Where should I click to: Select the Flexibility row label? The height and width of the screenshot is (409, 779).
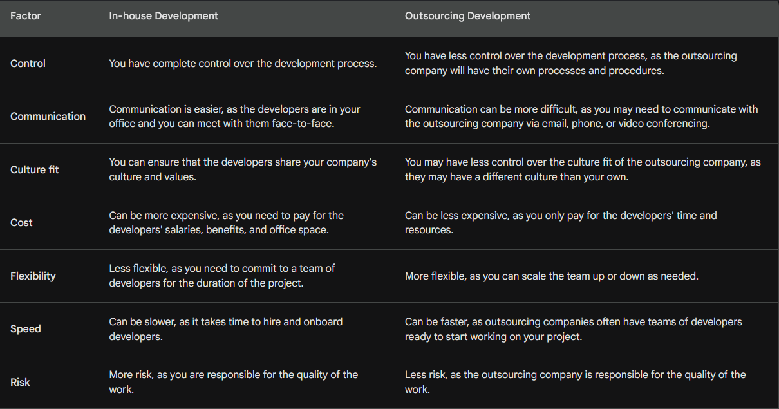click(x=33, y=276)
